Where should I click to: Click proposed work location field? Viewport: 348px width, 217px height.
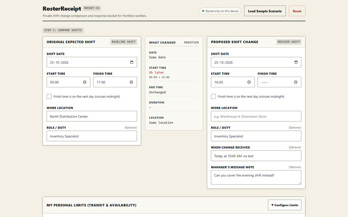[256, 116]
